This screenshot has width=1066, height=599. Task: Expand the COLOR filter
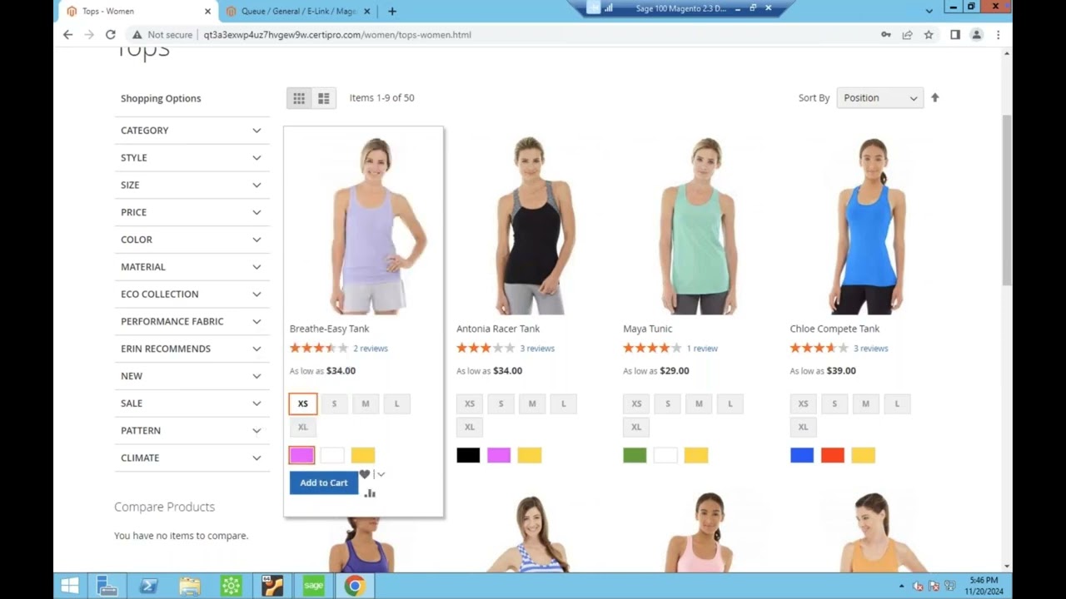coord(192,240)
